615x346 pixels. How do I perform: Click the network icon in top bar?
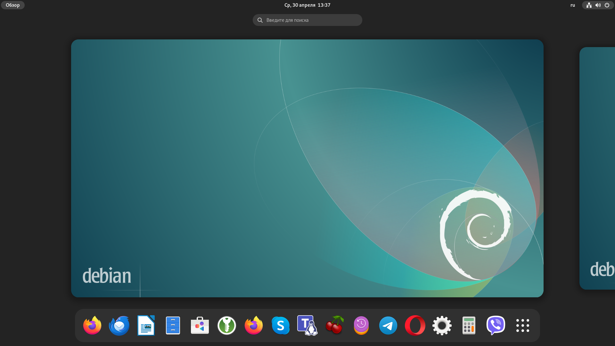tap(589, 5)
